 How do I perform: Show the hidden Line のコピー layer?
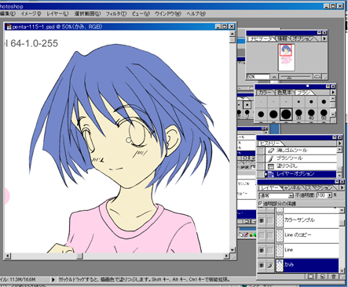(x=262, y=235)
